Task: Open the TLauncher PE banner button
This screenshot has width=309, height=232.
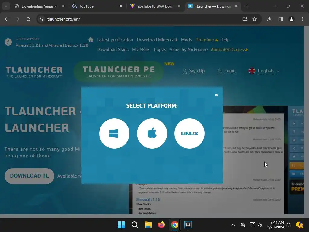Action: point(118,72)
